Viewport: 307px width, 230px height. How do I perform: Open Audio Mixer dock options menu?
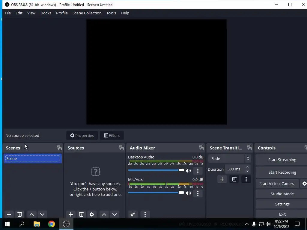point(145,214)
